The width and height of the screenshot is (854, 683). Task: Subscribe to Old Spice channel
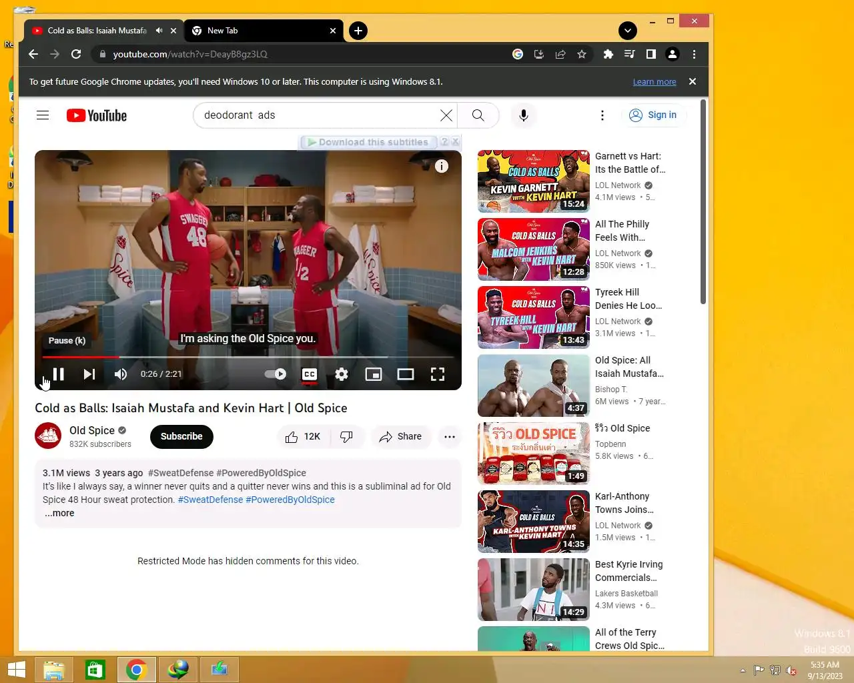pos(181,436)
